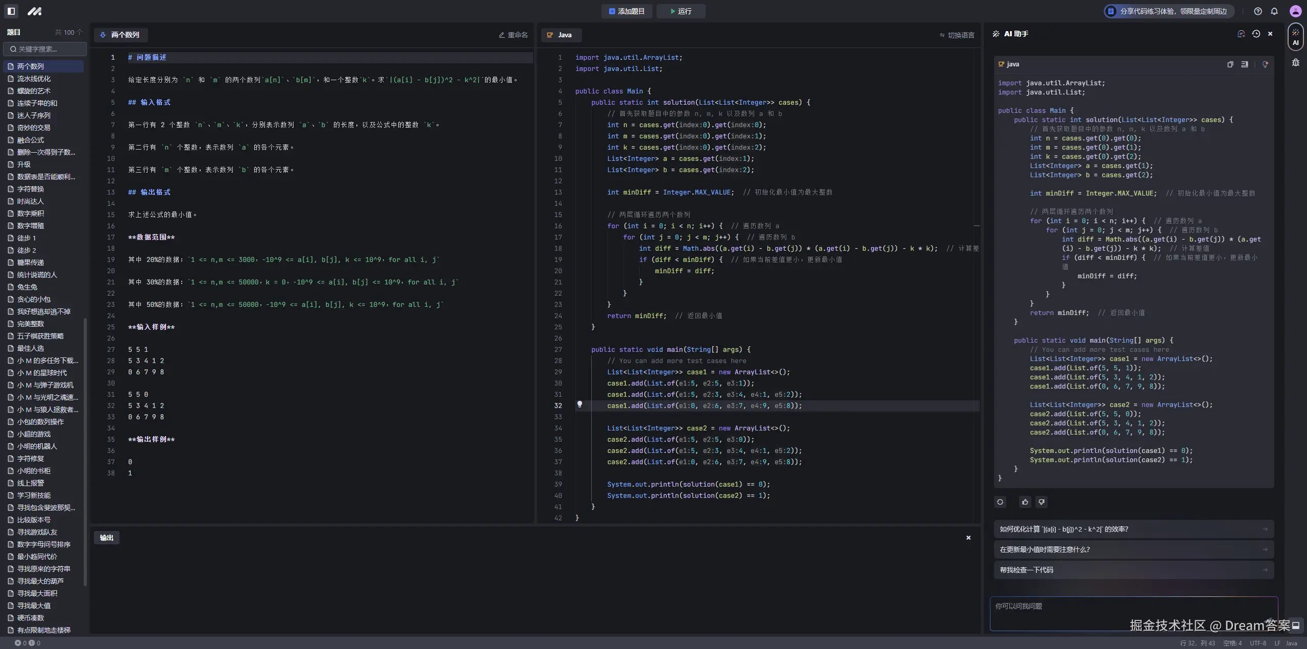Start a new AI conversation icon
The height and width of the screenshot is (649, 1307).
coord(1241,34)
